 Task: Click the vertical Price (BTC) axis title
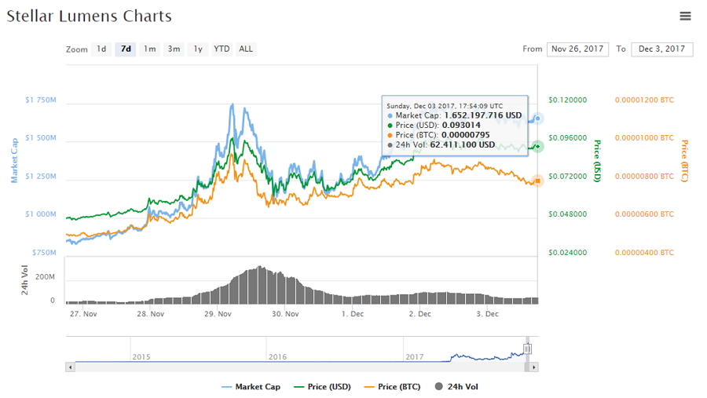(685, 161)
